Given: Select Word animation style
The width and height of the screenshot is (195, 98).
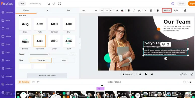Looking at the screenshot, I should [64, 60].
